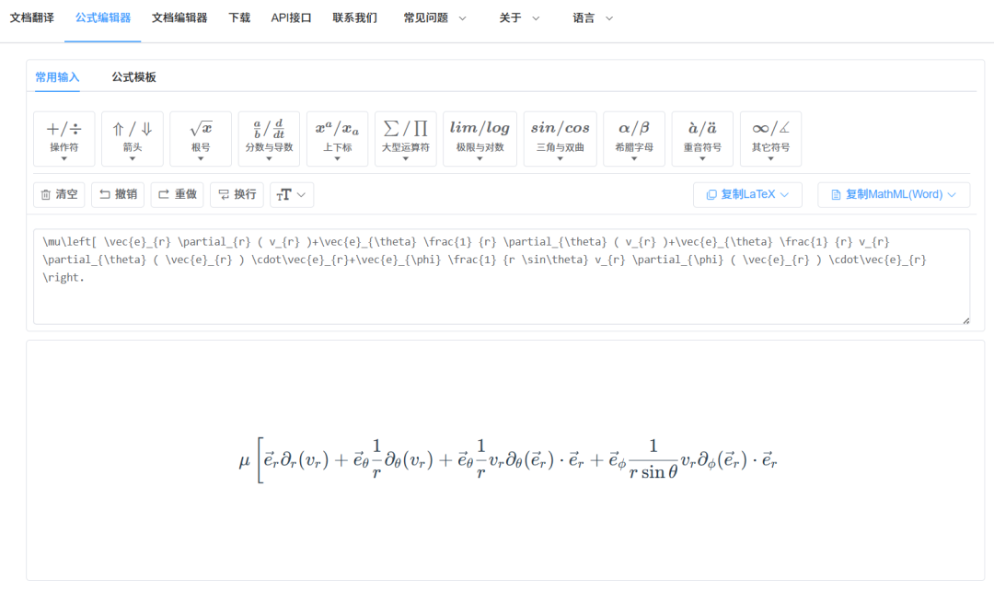Open the 希腊字母 Greek letters group
Screen dimensions: 994x591
(x=634, y=139)
